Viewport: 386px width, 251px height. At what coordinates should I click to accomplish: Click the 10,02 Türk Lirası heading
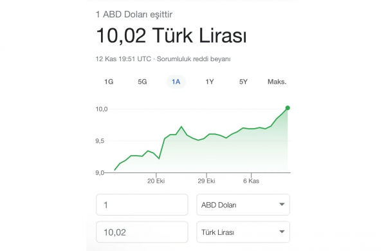coord(171,35)
